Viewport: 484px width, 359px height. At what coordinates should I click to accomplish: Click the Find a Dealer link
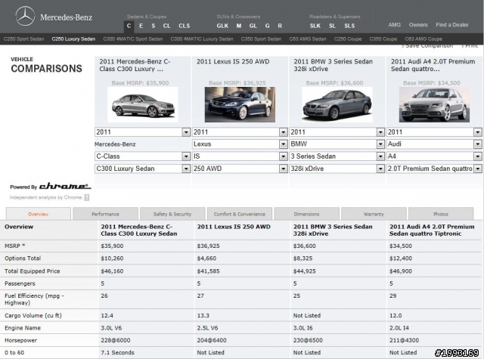point(452,25)
